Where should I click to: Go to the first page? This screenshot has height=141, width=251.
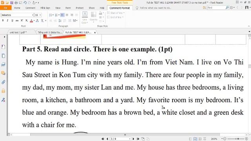[103, 139]
